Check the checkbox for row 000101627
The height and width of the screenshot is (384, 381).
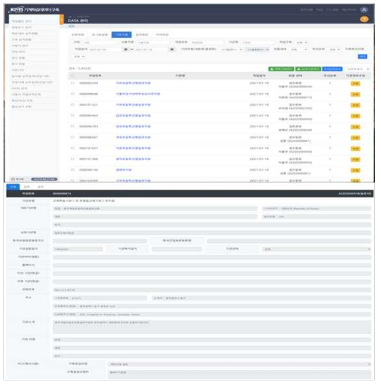click(73, 148)
